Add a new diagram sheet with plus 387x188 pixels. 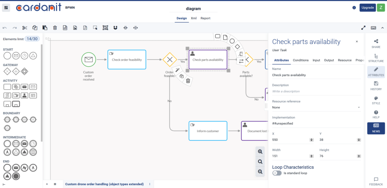47,184
